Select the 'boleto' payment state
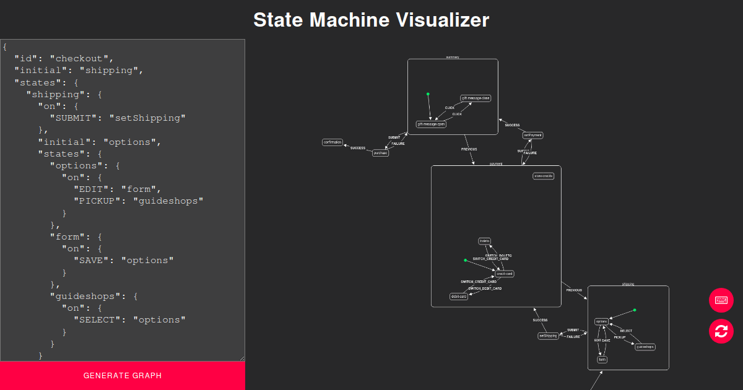This screenshot has width=743, height=390. [485, 241]
